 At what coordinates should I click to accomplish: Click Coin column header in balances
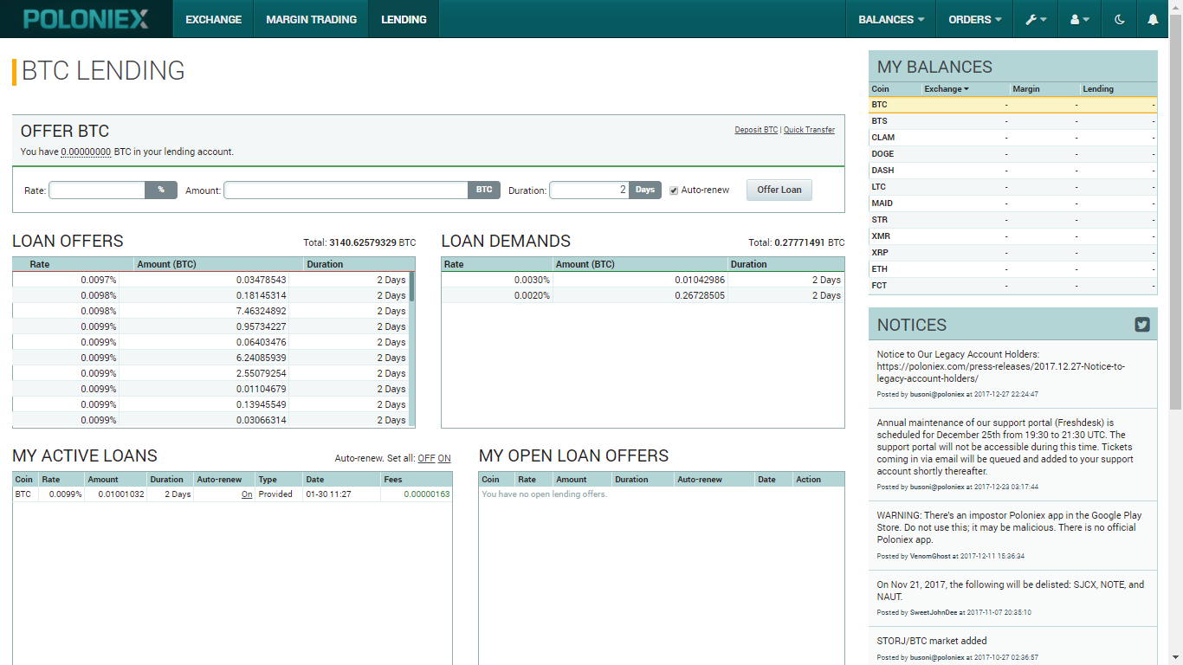(x=880, y=89)
